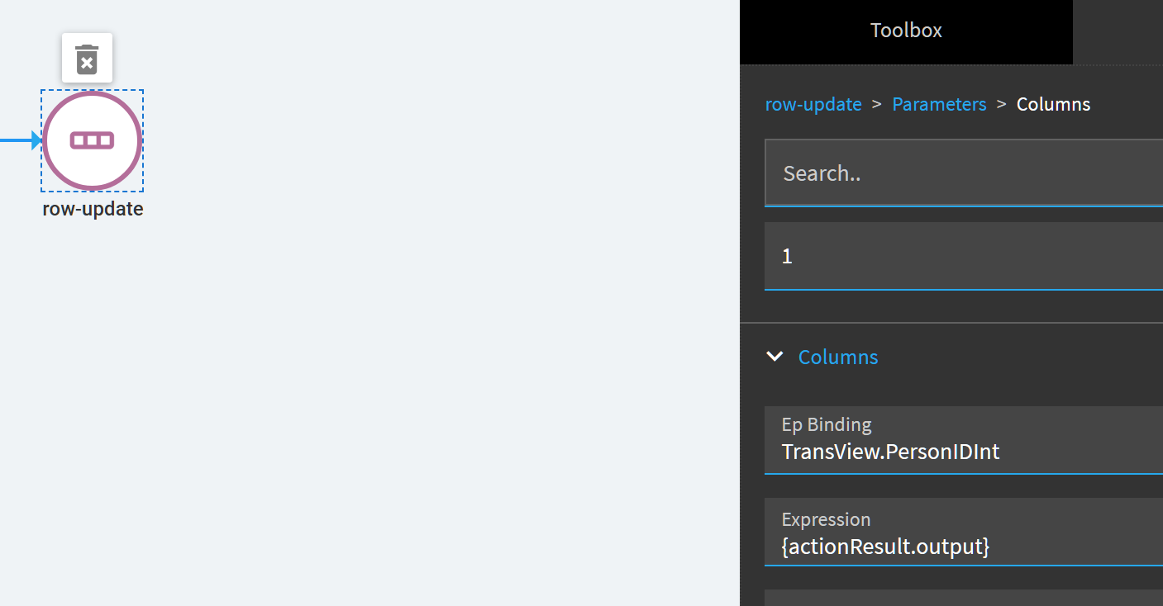Click the partially visible field below Expression
The width and height of the screenshot is (1163, 606).
click(x=964, y=598)
